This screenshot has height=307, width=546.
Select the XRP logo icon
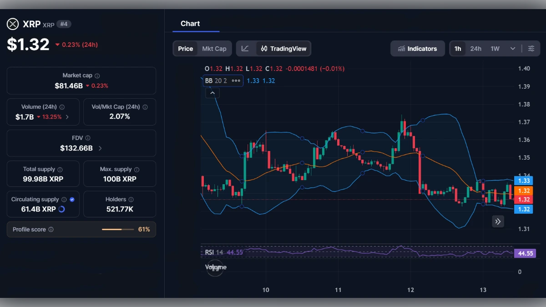(x=12, y=24)
